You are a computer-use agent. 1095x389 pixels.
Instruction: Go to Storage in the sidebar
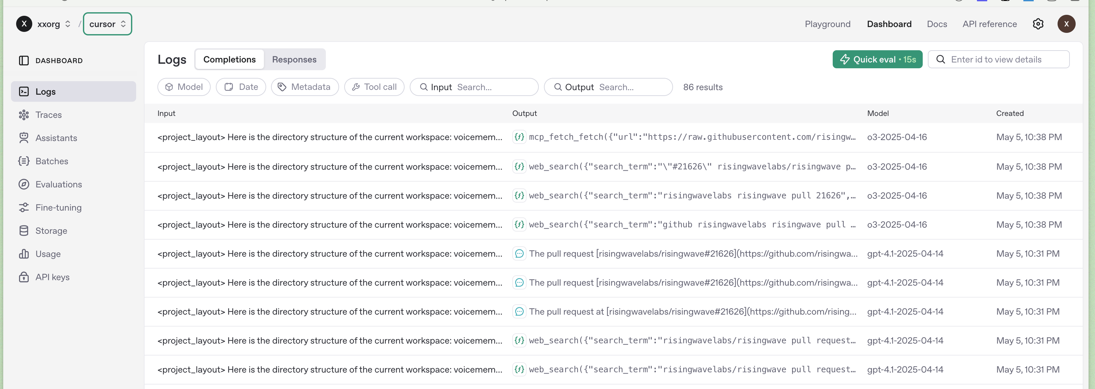click(x=73, y=231)
